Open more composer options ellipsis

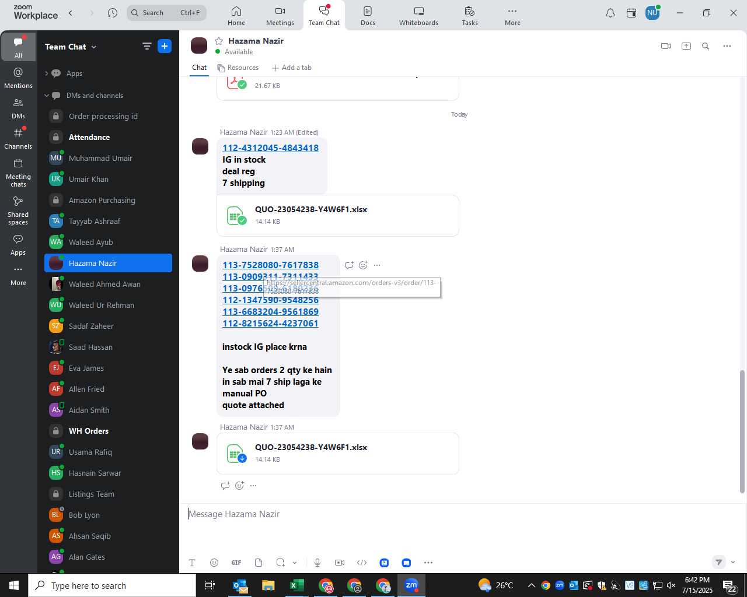[428, 563]
